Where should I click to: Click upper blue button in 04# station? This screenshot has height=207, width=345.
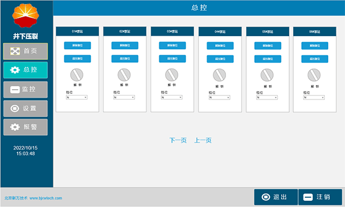click(220, 45)
